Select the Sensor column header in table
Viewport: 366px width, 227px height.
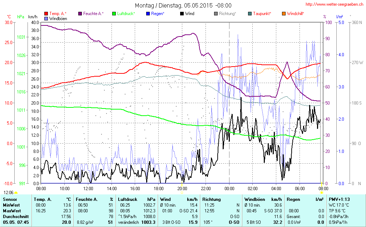click(10, 199)
